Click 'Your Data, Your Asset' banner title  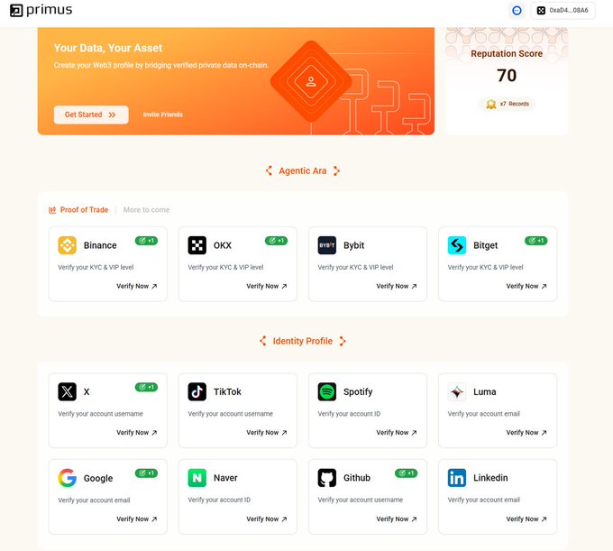click(x=108, y=48)
